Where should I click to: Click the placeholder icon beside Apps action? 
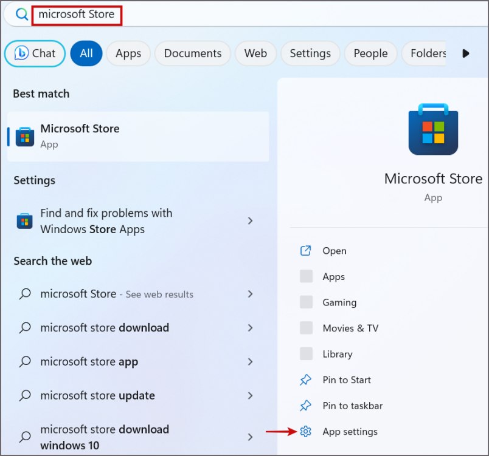pyautogui.click(x=307, y=276)
